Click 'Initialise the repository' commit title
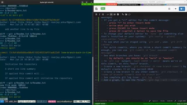 (21, 64)
